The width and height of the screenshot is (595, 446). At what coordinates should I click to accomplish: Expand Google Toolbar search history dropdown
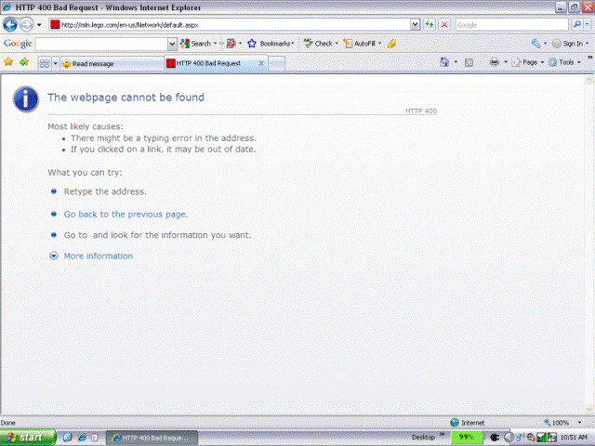pyautogui.click(x=172, y=44)
